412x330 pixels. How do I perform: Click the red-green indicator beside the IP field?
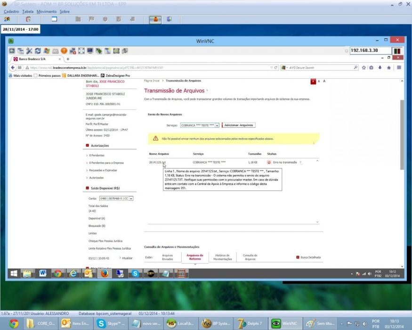pyautogui.click(x=397, y=51)
